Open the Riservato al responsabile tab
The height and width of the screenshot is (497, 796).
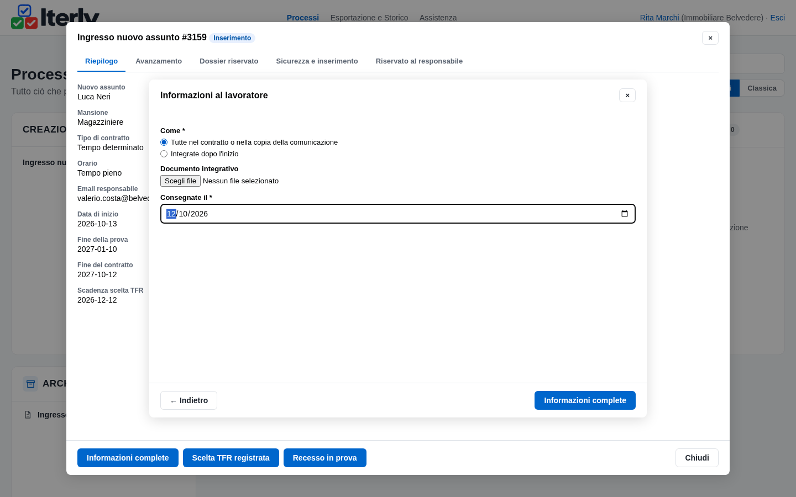[419, 61]
